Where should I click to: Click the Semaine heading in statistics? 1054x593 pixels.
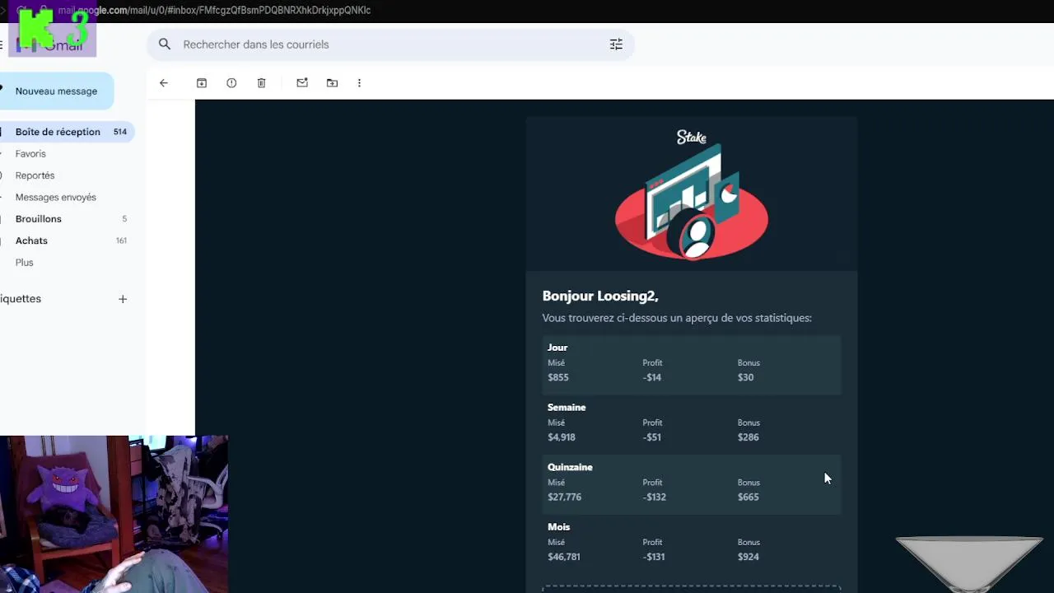pyautogui.click(x=567, y=408)
